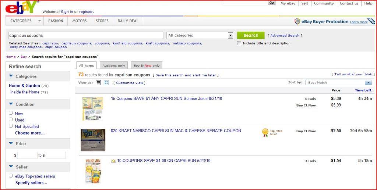Tick Include title and description checkbox
The image size is (377, 190).
(239, 43)
